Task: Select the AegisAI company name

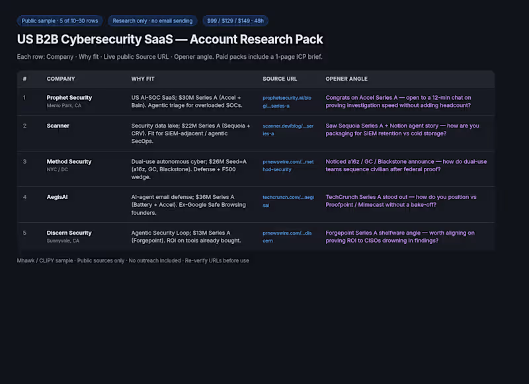Action: 57,197
